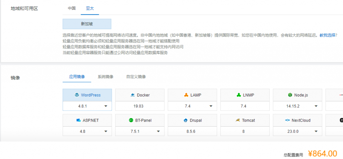Select the Node.js image card
Viewport: 343px width, 159px height.
click(x=297, y=95)
